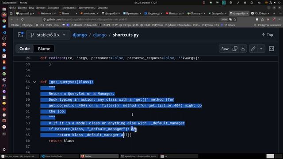Switch to the Welcome browser tab

pos(46,13)
